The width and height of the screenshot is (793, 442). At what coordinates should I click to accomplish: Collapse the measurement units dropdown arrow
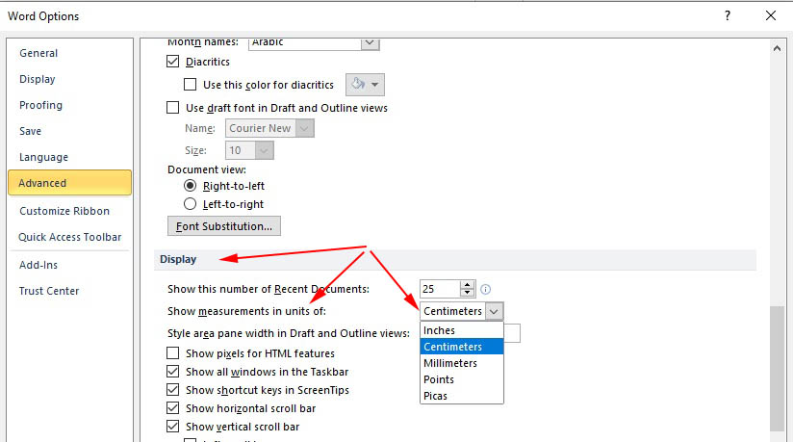[x=494, y=311]
